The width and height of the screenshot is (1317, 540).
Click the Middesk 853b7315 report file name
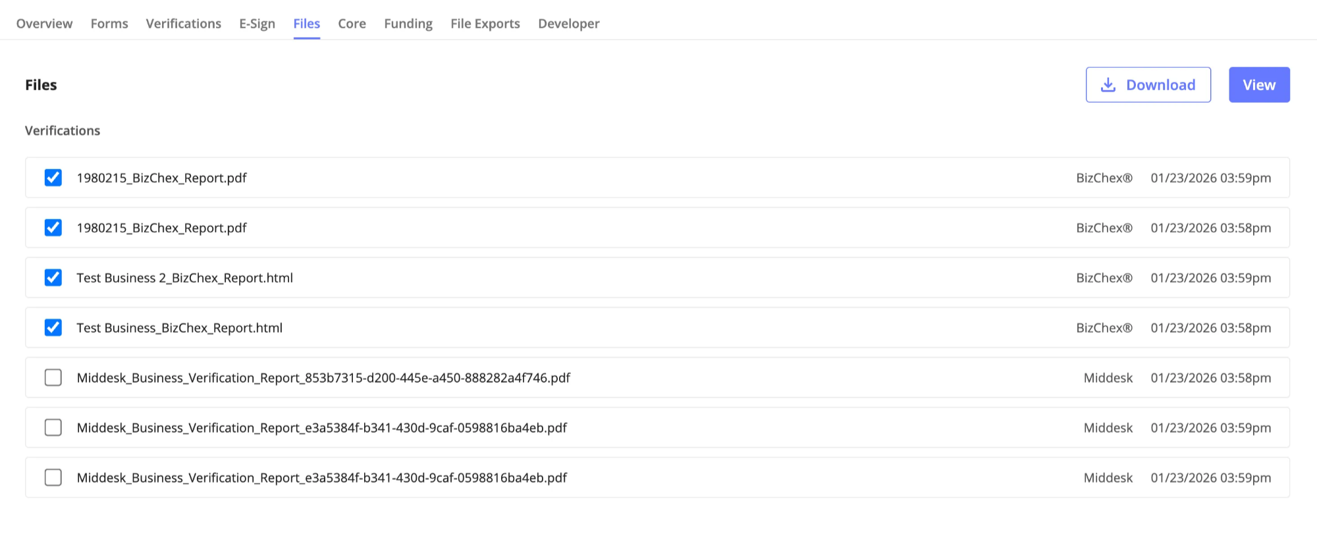323,378
